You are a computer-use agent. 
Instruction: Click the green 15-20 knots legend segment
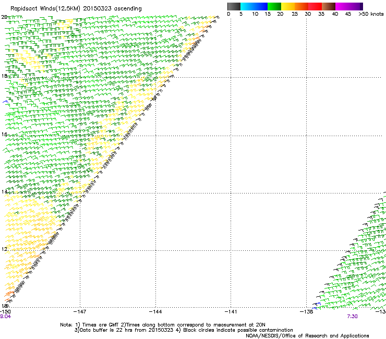pyautogui.click(x=274, y=6)
